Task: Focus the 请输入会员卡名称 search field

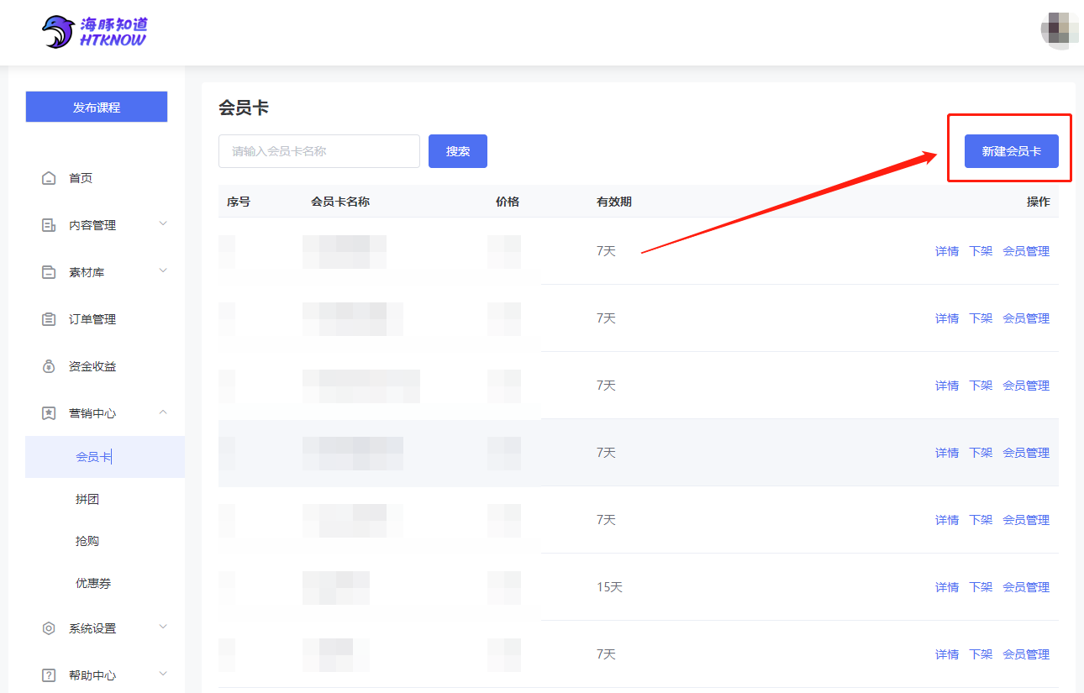Action: (x=318, y=151)
